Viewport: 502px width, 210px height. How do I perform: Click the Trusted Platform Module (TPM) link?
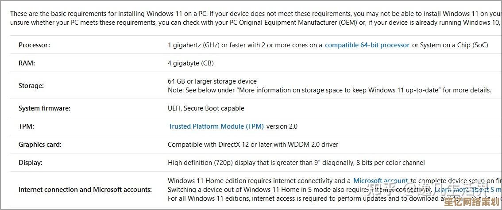pyautogui.click(x=216, y=126)
